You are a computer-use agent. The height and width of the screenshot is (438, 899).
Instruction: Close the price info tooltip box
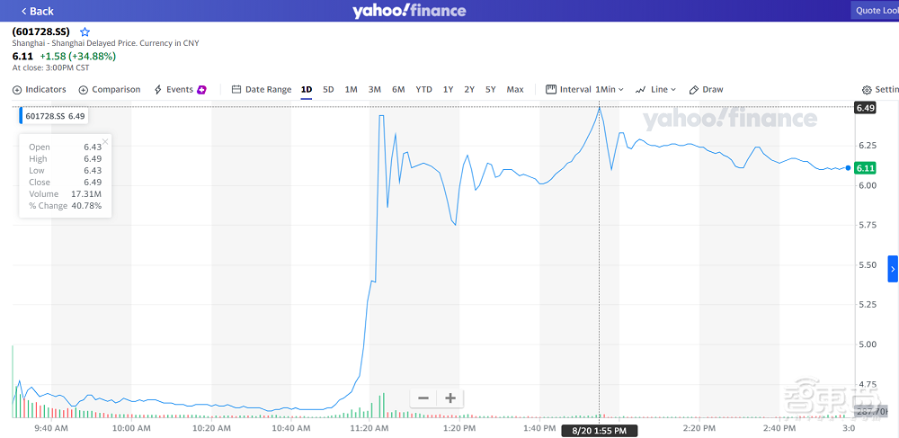105,141
